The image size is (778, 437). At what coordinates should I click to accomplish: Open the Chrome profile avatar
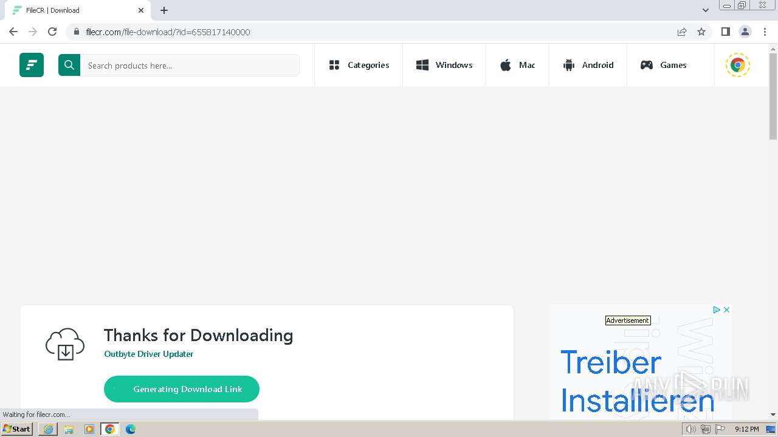coord(745,32)
